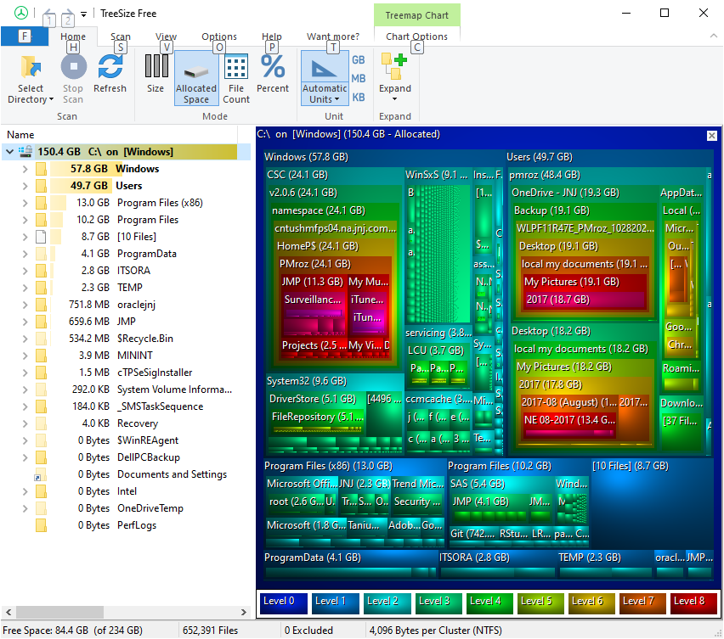Open the Scan ribbon tab
Image resolution: width=724 pixels, height=639 pixels.
click(121, 36)
